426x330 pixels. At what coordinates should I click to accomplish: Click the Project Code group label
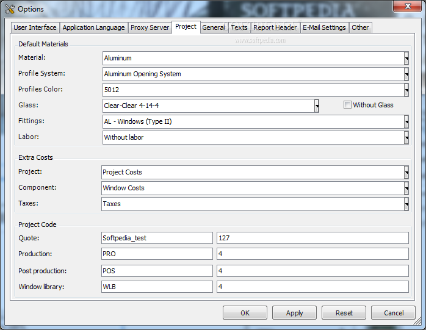click(37, 224)
